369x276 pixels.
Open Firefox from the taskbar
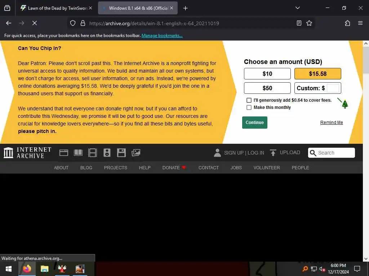27,269
